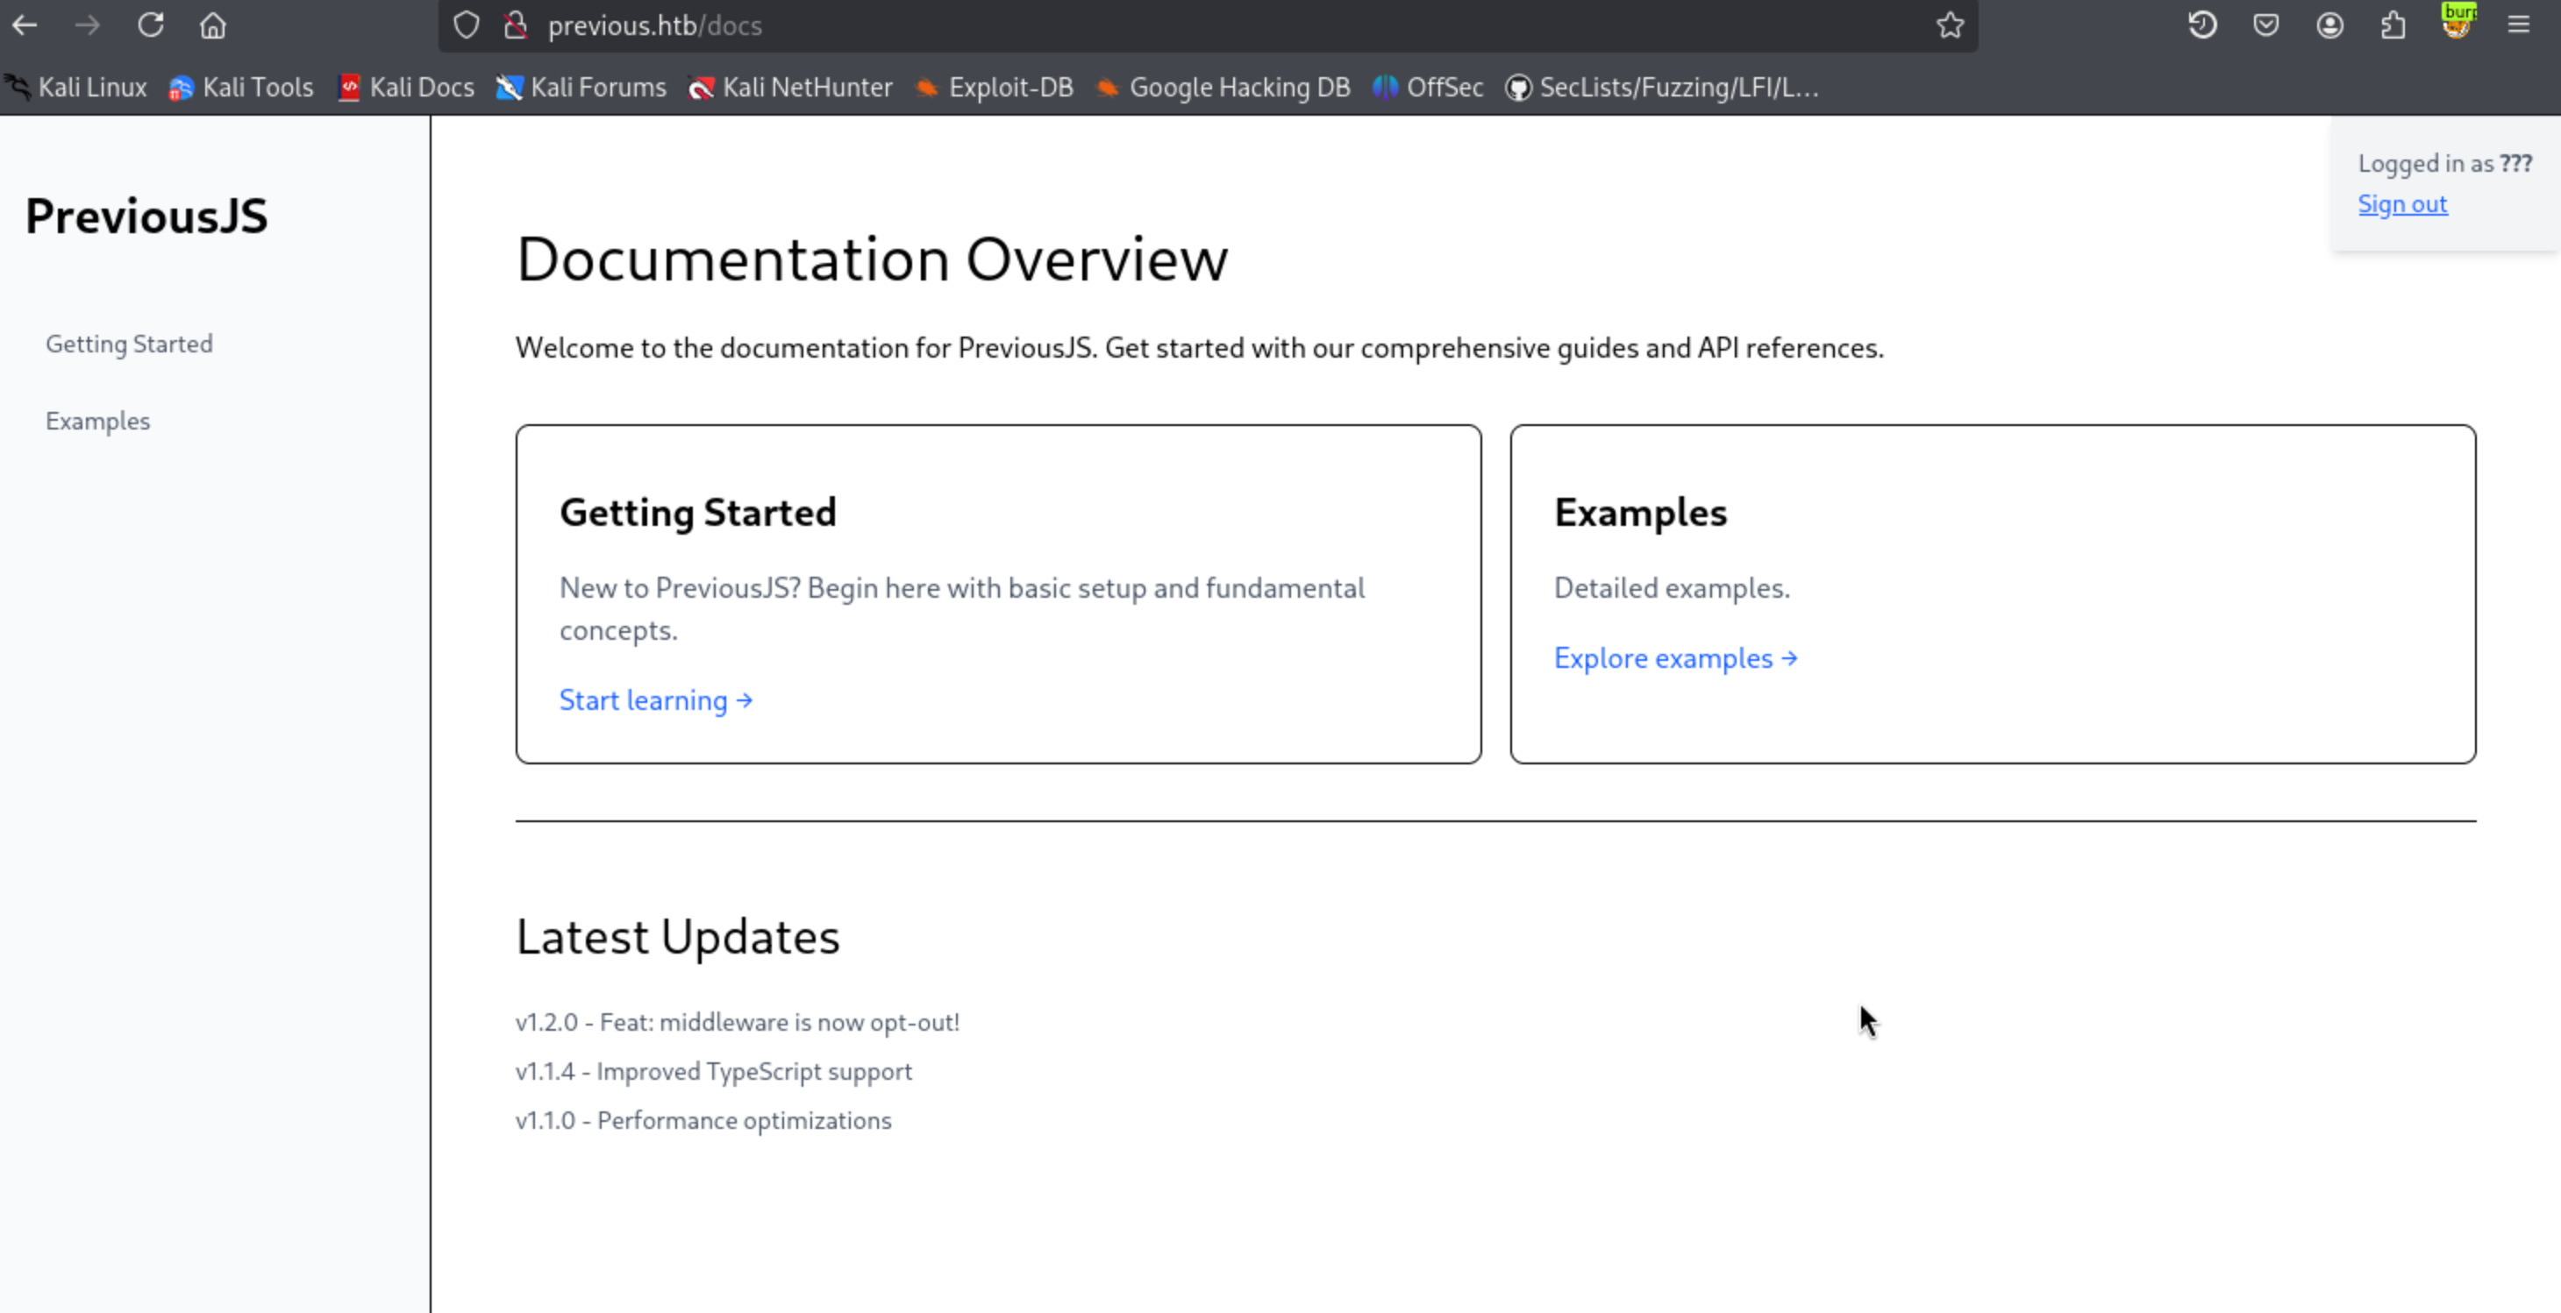Select Getting Started in sidebar
2561x1313 pixels.
click(129, 344)
